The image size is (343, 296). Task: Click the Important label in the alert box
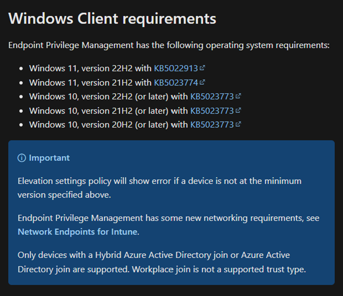[x=49, y=158]
